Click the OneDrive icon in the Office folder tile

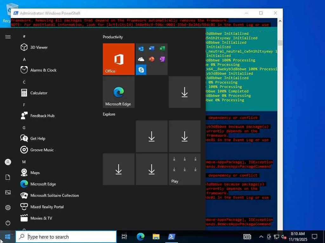141,59
